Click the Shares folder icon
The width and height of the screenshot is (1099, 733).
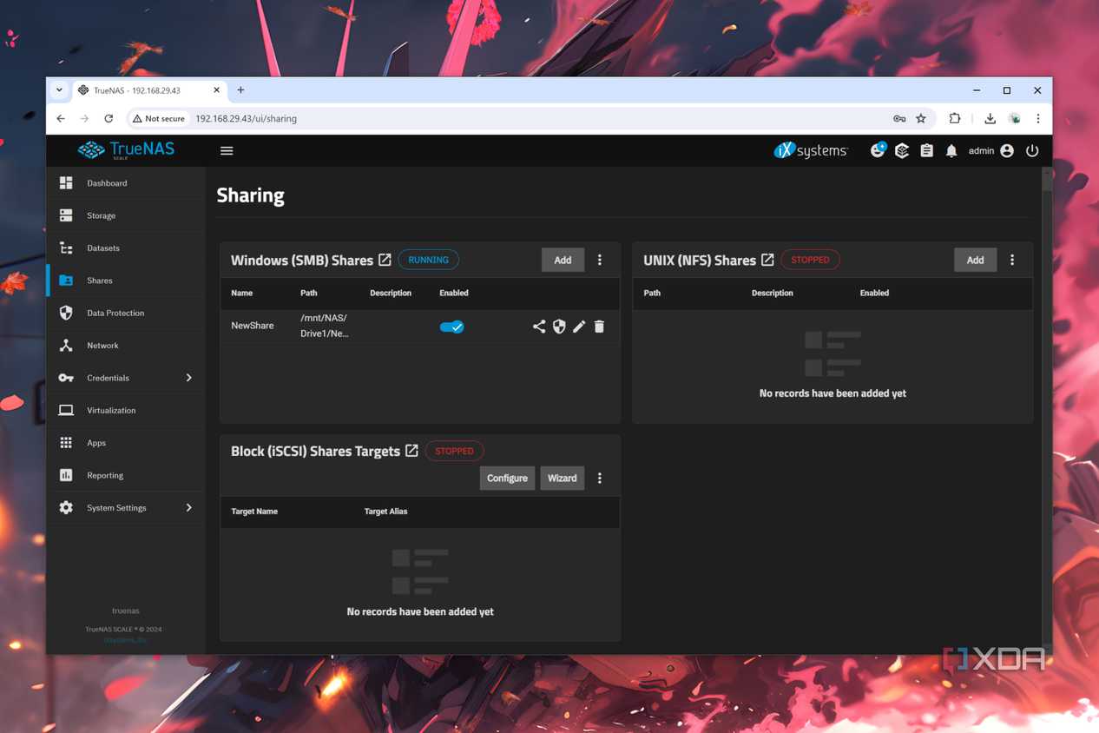coord(66,281)
